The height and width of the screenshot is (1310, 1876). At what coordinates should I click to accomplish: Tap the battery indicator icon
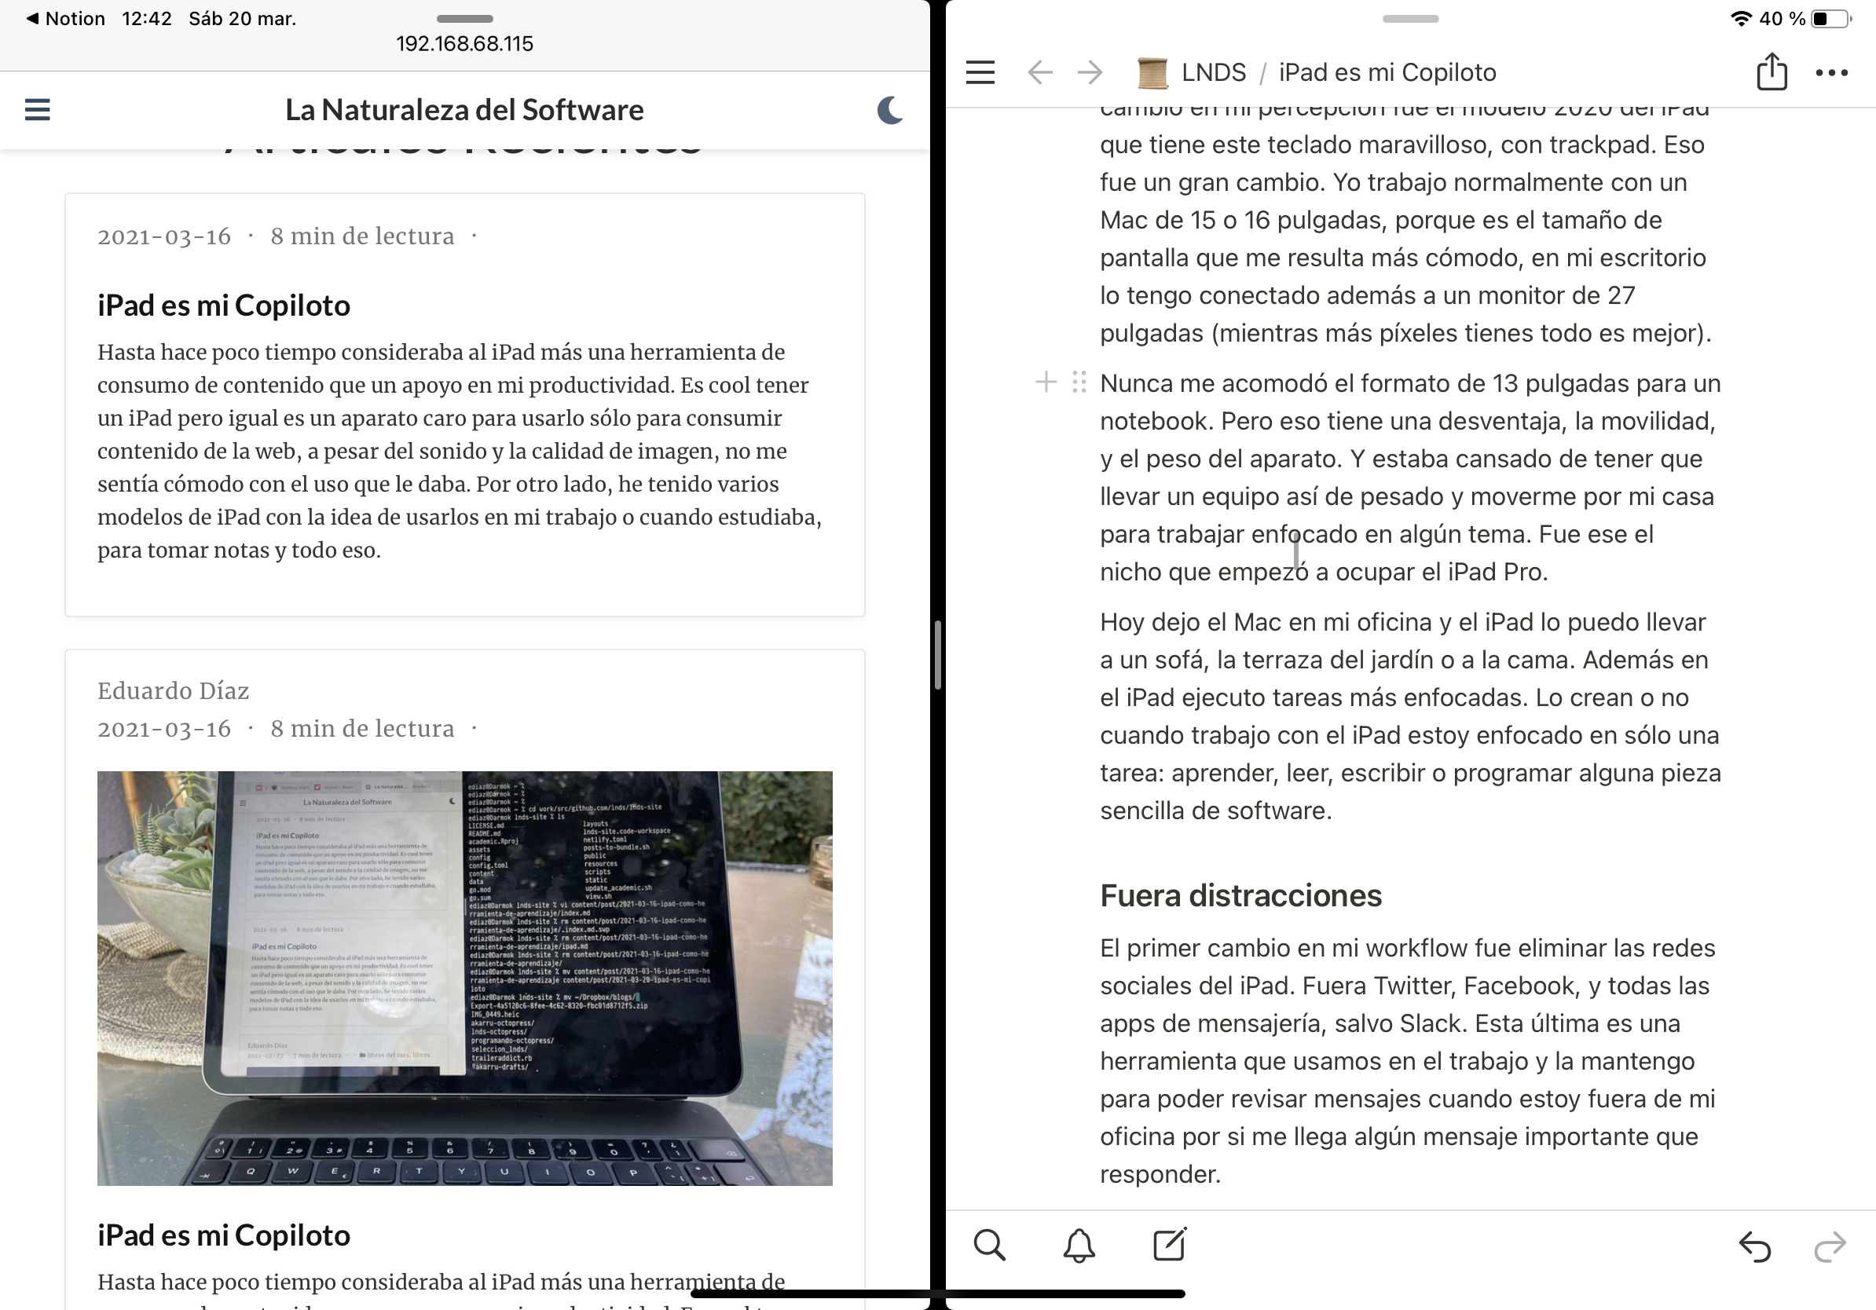pos(1830,18)
